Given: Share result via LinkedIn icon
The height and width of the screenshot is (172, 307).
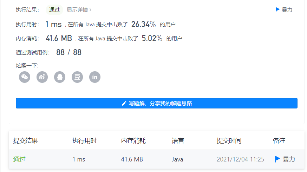Looking at the screenshot, I should point(95,77).
